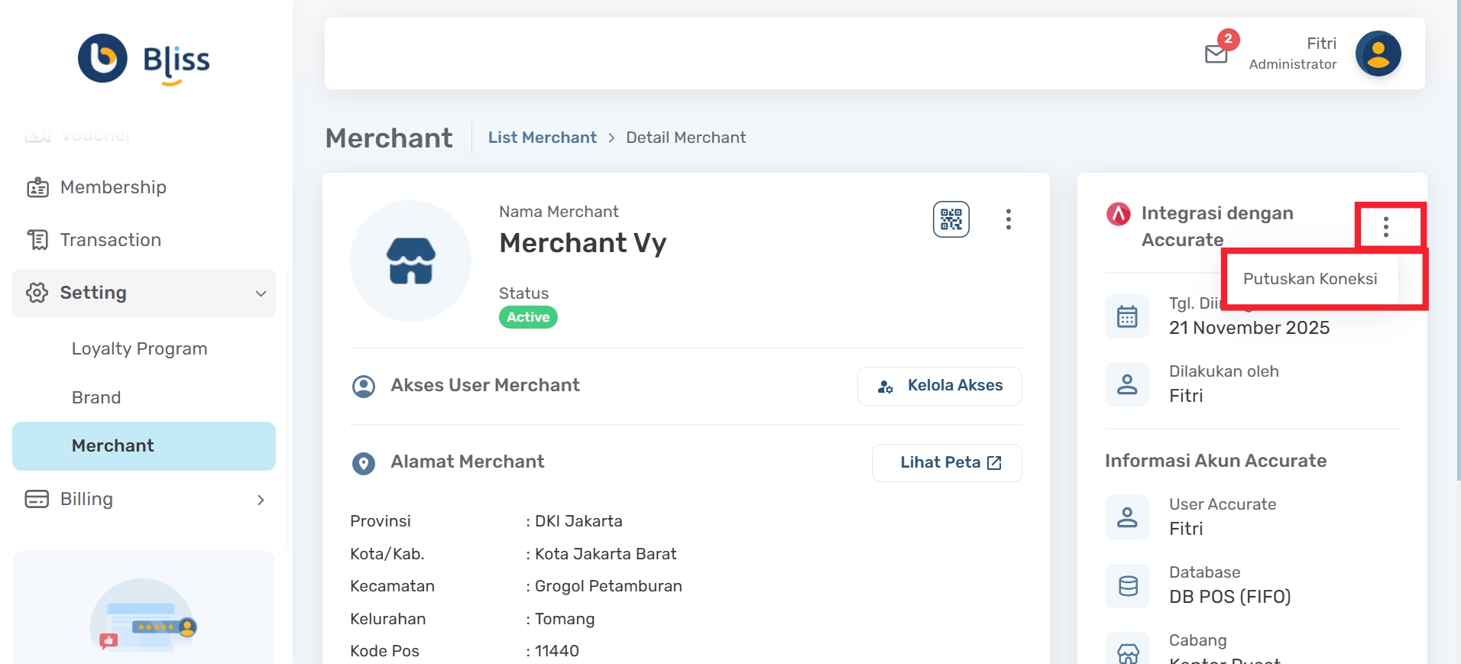1461x664 pixels.
Task: Open the Membership sidebar item
Action: click(x=113, y=187)
